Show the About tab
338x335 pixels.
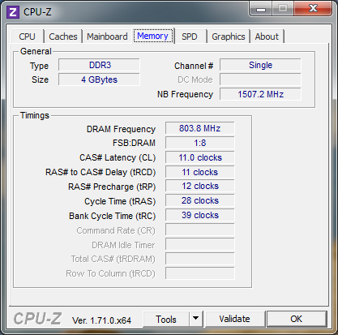coord(267,37)
